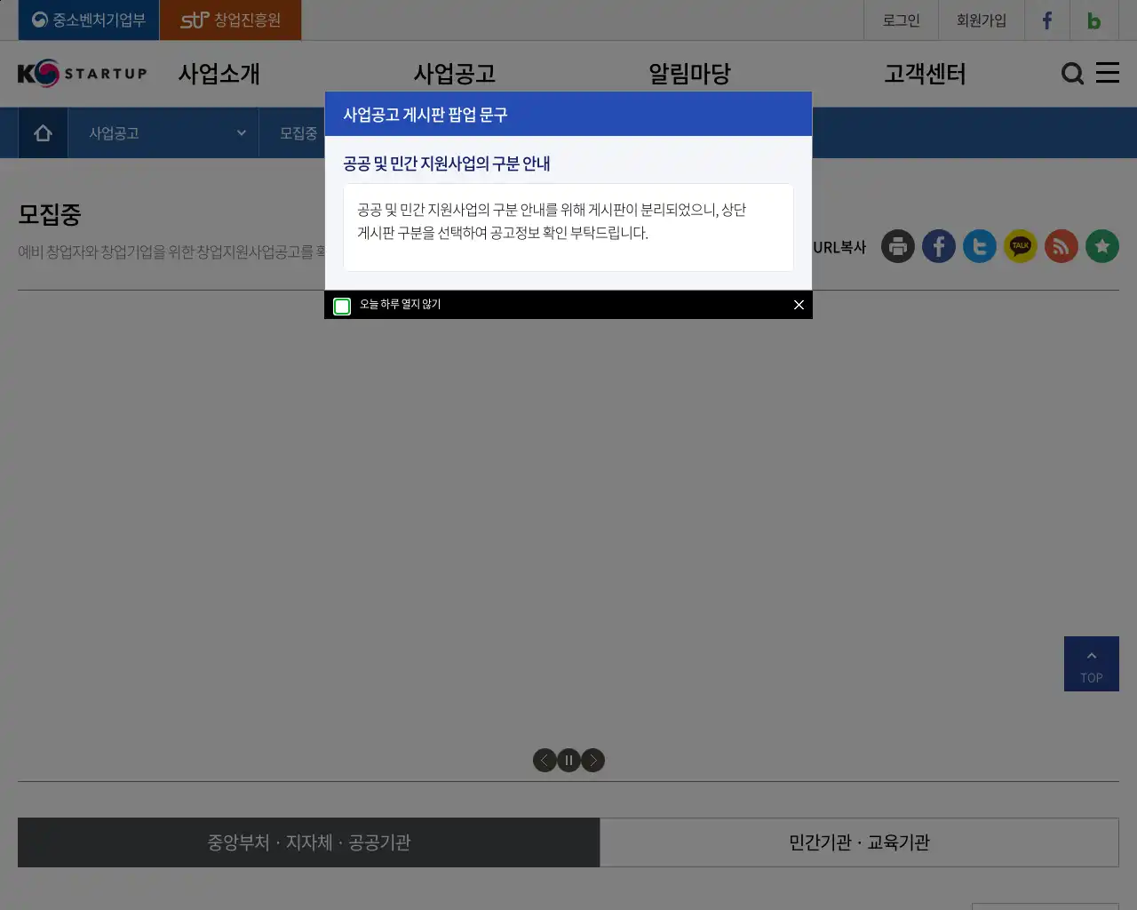Share via the yellow KakaoTalk icon

(x=1020, y=246)
